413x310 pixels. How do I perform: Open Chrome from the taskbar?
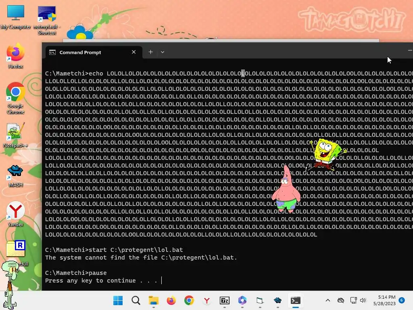click(189, 300)
